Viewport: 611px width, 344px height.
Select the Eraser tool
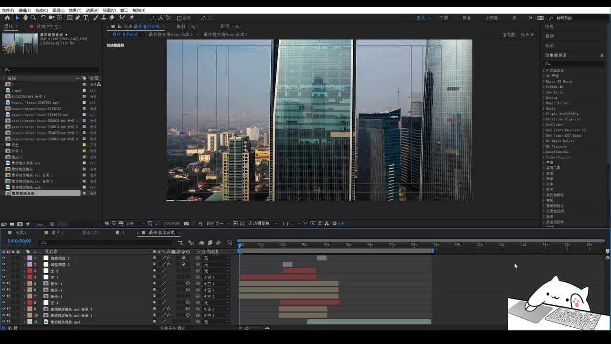point(112,18)
